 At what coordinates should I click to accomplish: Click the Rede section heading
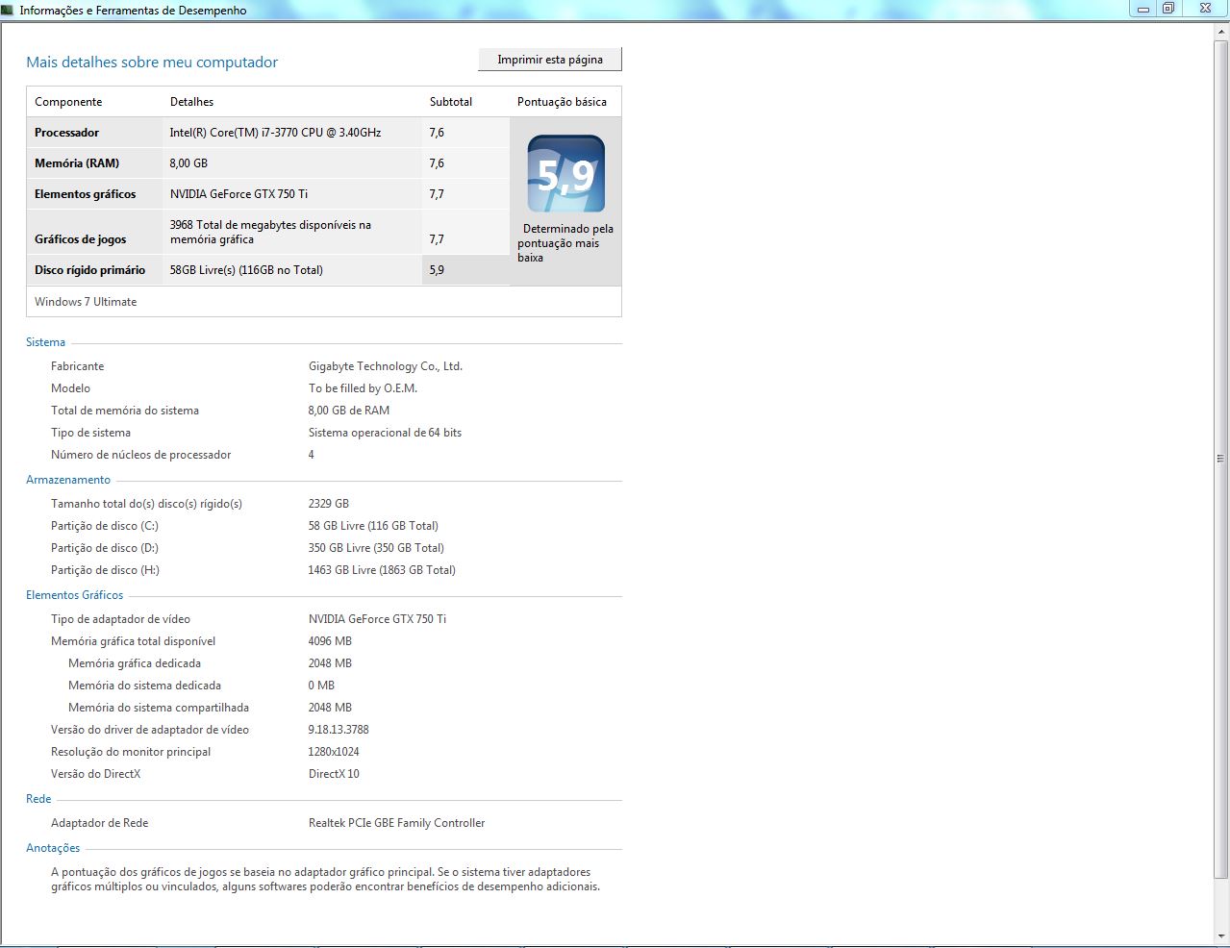pyautogui.click(x=38, y=799)
